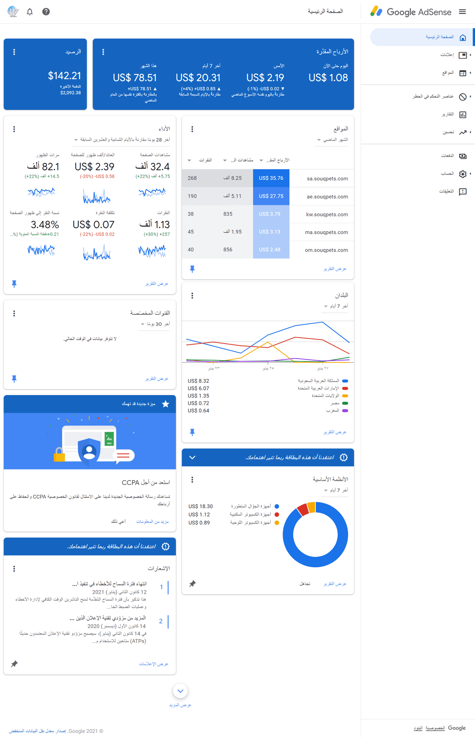Open notifications card three-dot menu
Viewport: 475px width, 737px height.
coord(14,569)
